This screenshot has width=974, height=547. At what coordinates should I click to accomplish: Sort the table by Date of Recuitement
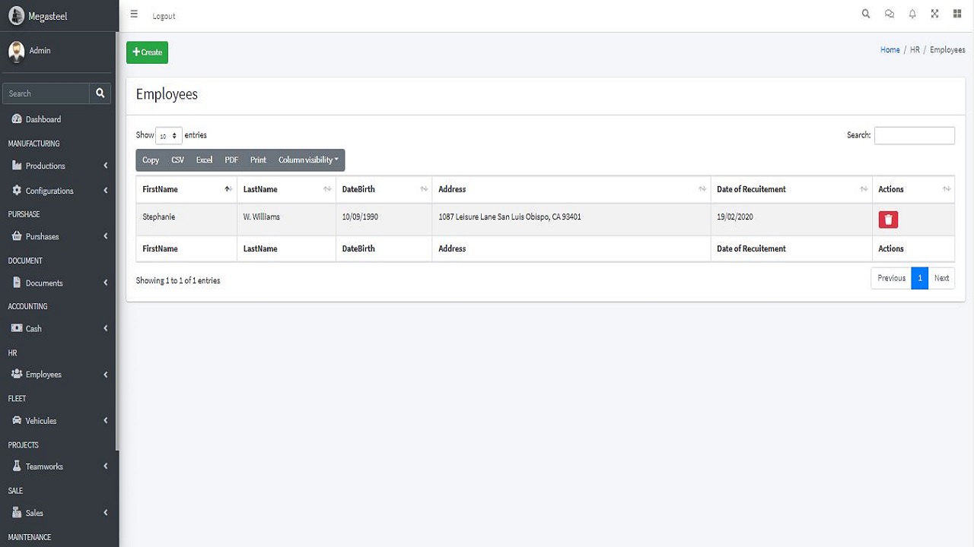[x=791, y=189]
